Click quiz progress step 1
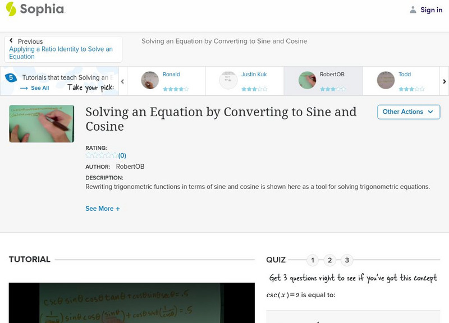Viewport: 449px width, 323px height. (312, 260)
